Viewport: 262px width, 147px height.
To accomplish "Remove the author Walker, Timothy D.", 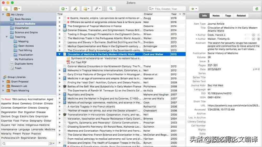I will click(253, 39).
